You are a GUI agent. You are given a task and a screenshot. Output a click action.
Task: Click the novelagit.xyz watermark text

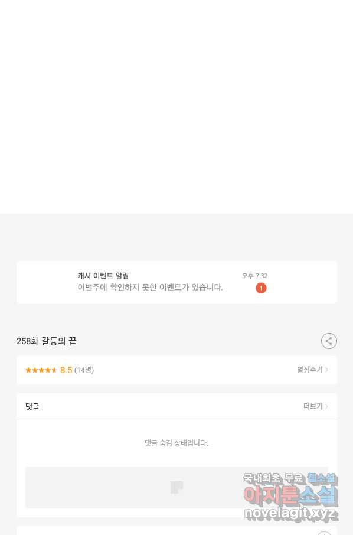point(290,513)
